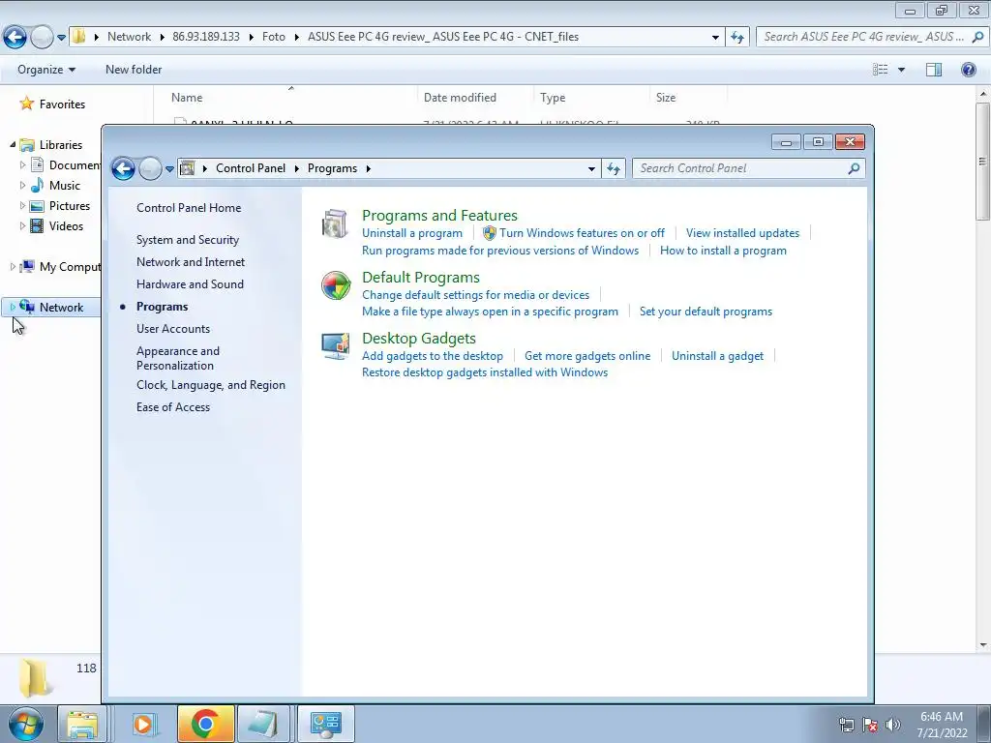Open Hardware and Sound category
The image size is (991, 743).
(190, 284)
